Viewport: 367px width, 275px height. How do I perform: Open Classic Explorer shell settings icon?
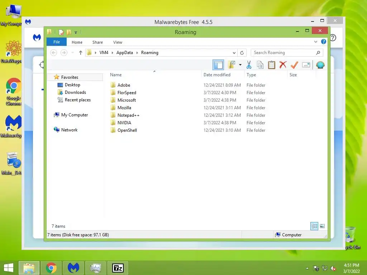[x=320, y=65]
